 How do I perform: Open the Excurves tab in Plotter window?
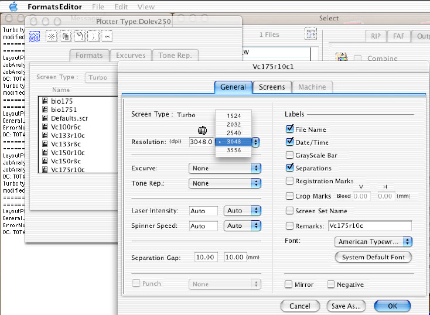tap(131, 56)
